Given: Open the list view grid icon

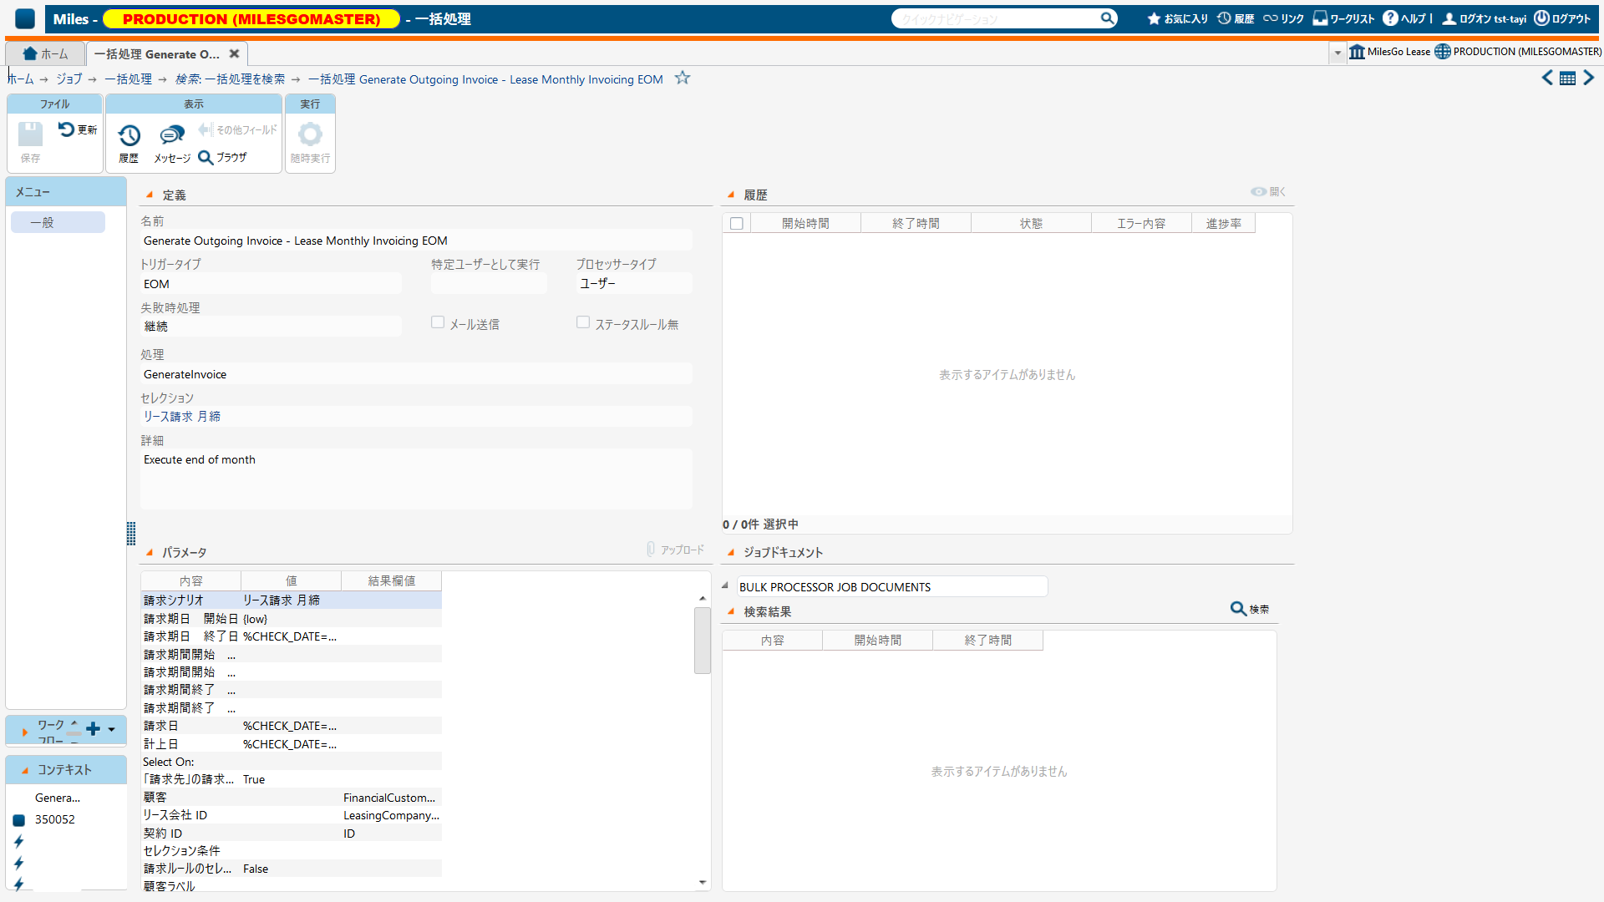Looking at the screenshot, I should (1567, 79).
